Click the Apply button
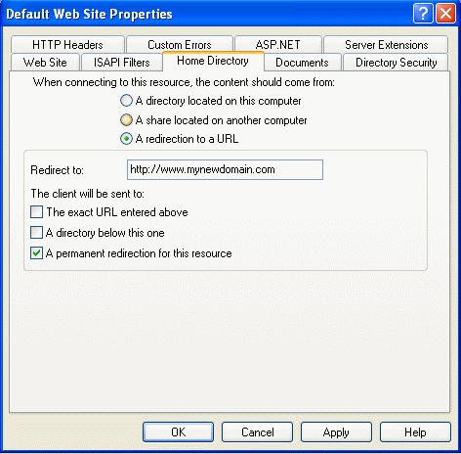 point(336,432)
